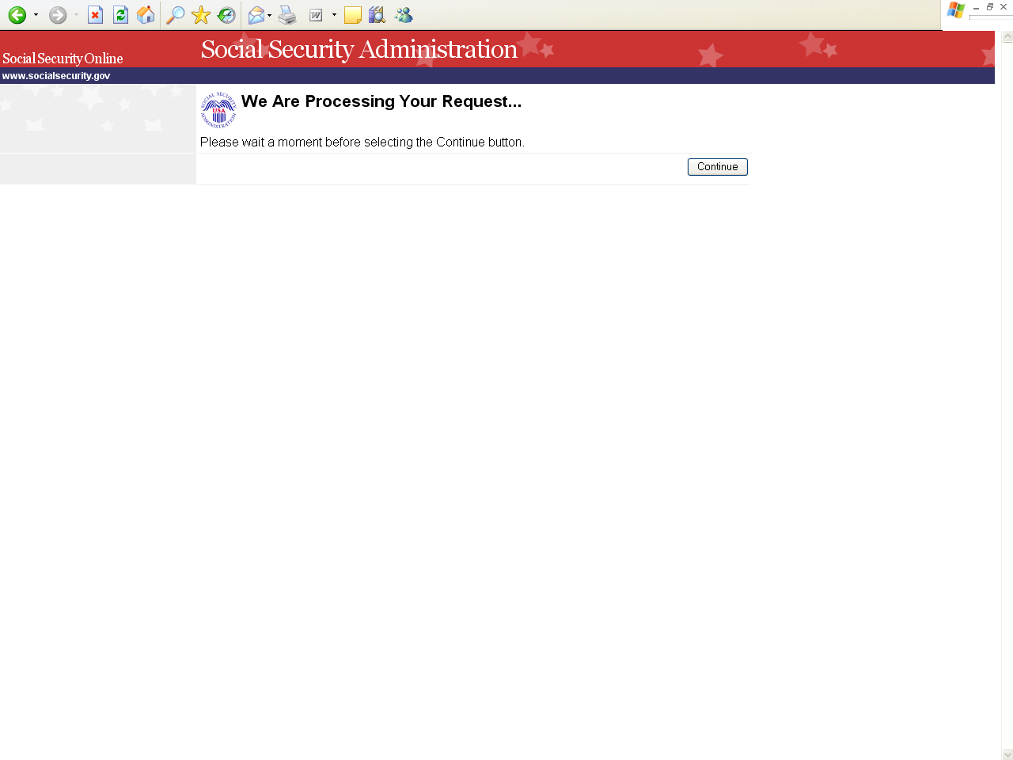Click the "Please wait a moment" message text
The width and height of the screenshot is (1013, 760).
[362, 142]
